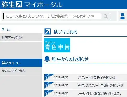127x97 pixels.
Task: Open やよいの青色申告 in the sidebar menu
Action: (21, 71)
